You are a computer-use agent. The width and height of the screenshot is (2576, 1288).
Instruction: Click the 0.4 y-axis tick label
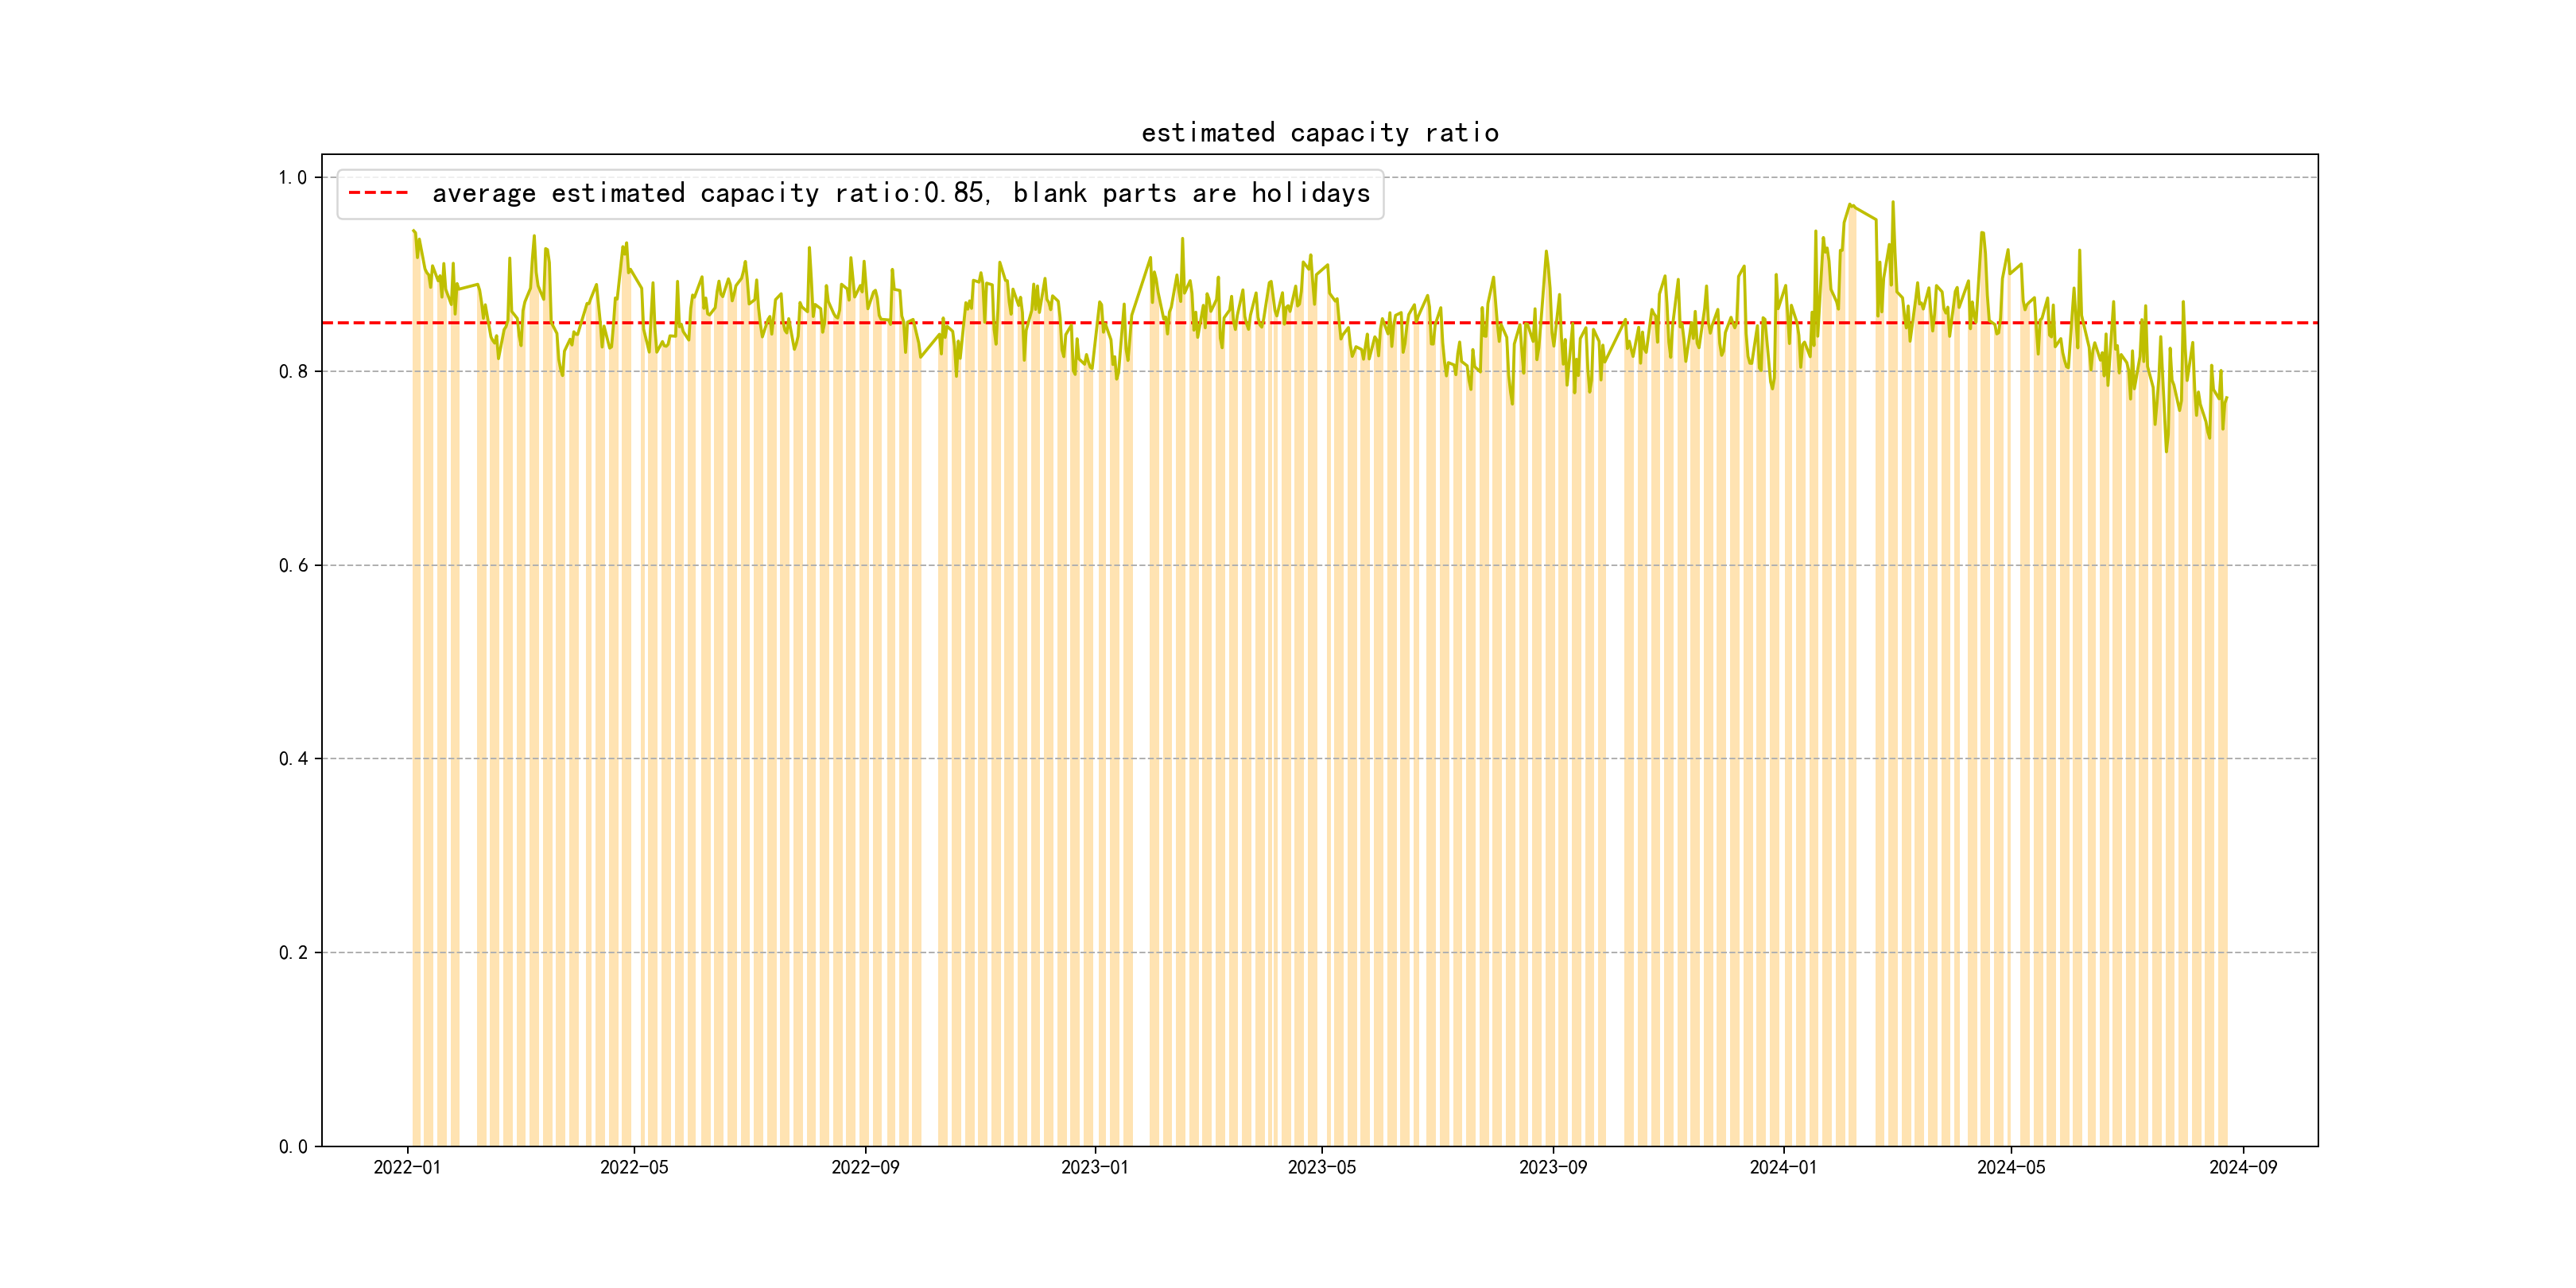click(293, 759)
